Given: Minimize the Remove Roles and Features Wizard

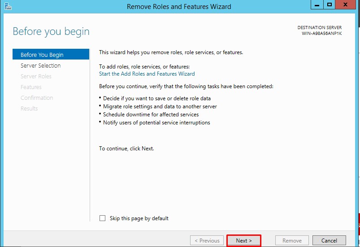Looking at the screenshot, I should pyautogui.click(x=317, y=5).
